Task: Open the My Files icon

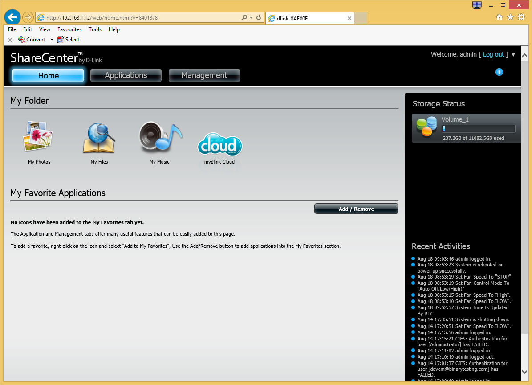Action: (x=99, y=138)
